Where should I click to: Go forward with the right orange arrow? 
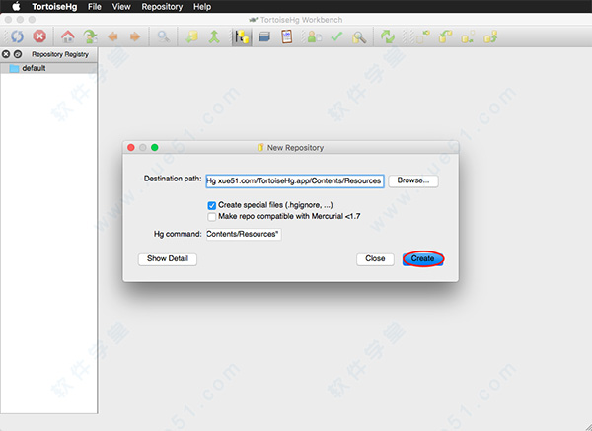coord(135,36)
